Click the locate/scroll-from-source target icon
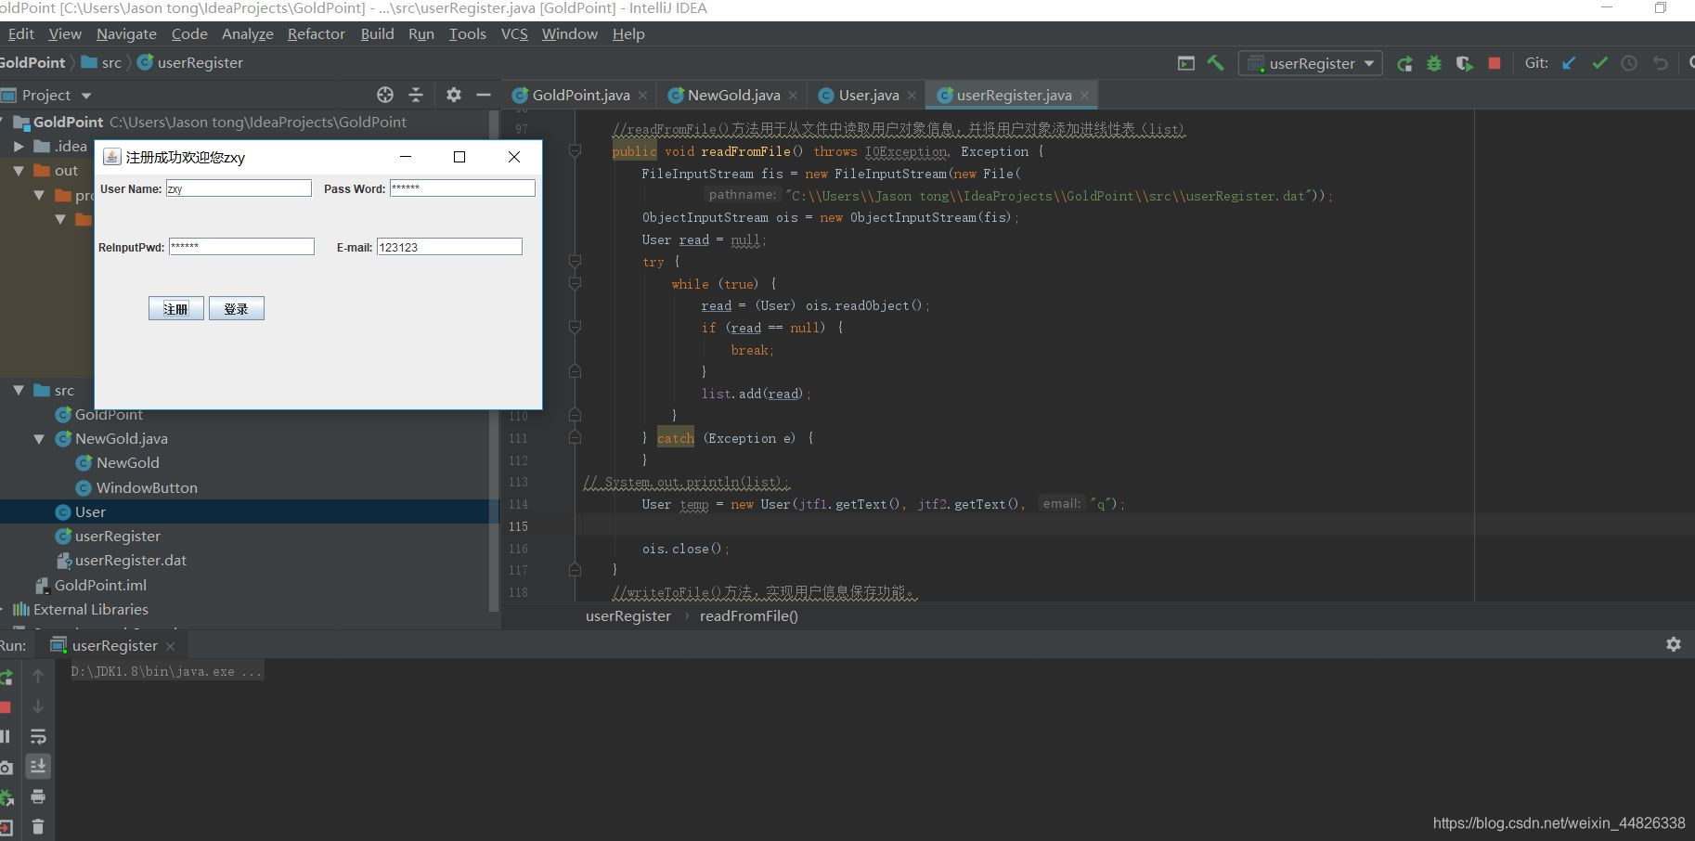This screenshot has height=841, width=1695. [x=385, y=95]
